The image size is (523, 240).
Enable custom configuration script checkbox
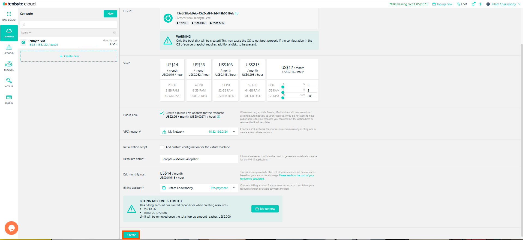[162, 147]
